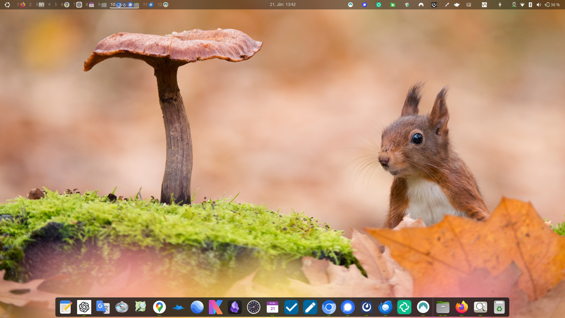Image resolution: width=565 pixels, height=318 pixels.
Task: Launch Thunderbird mail from dock
Action: click(385, 307)
